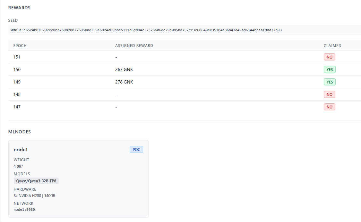Click the YES badge for epoch 150
This screenshot has width=361, height=222.
coord(330,69)
